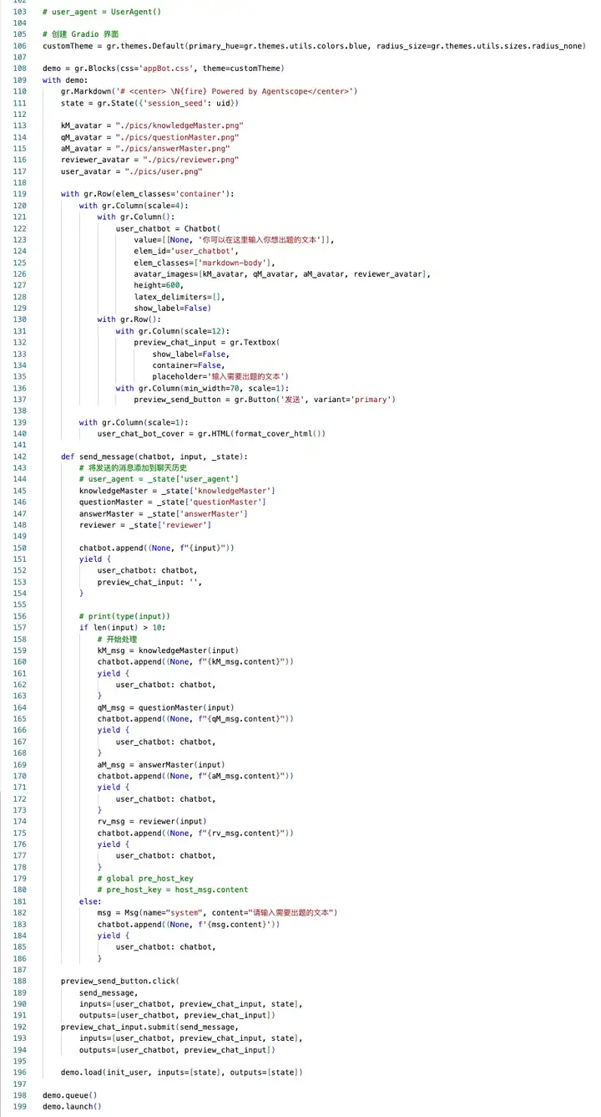Click the comment '# 开始处理'
601x1117 pixels.
pyautogui.click(x=119, y=639)
